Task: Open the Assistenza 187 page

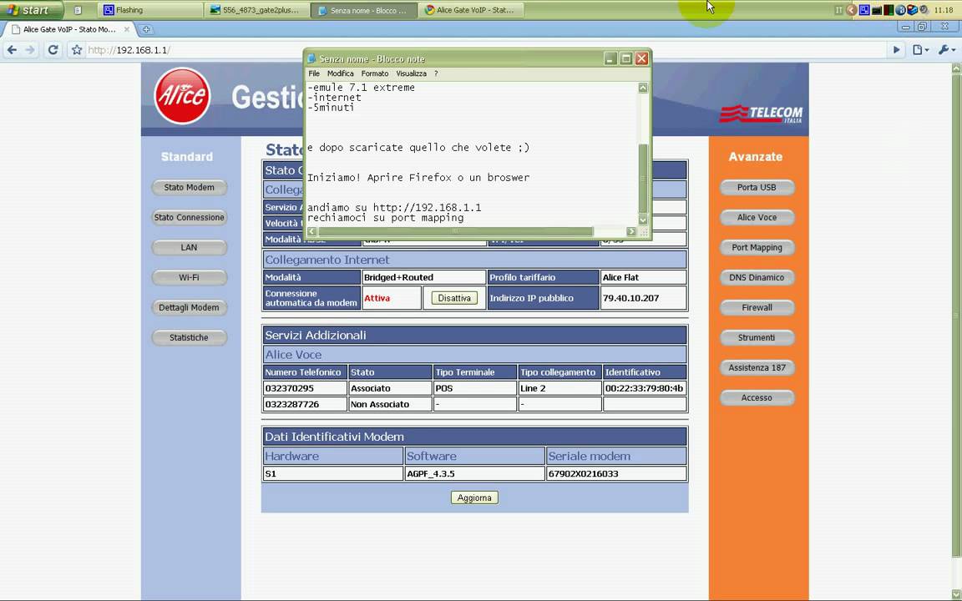Action: coord(757,367)
